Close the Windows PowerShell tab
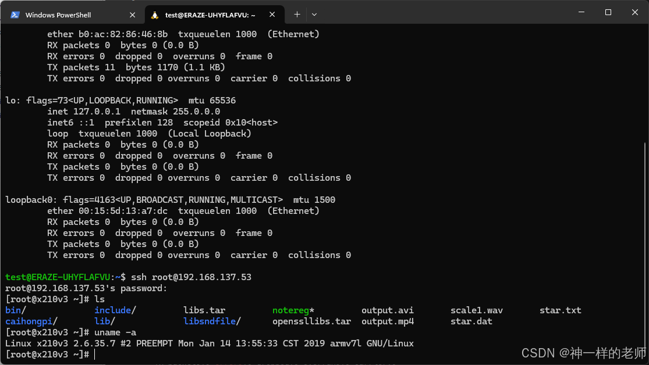This screenshot has height=365, width=649. [133, 15]
